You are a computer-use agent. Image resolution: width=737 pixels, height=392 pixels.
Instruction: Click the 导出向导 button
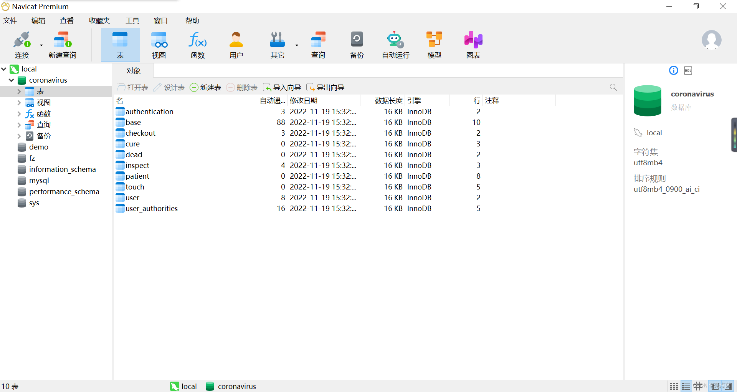click(326, 88)
